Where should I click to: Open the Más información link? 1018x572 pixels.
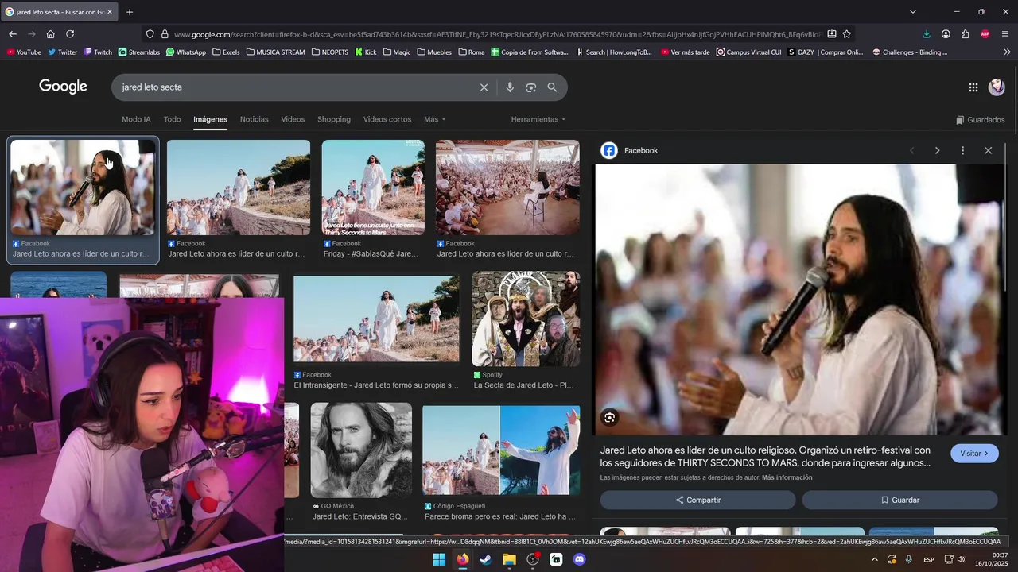[787, 477]
